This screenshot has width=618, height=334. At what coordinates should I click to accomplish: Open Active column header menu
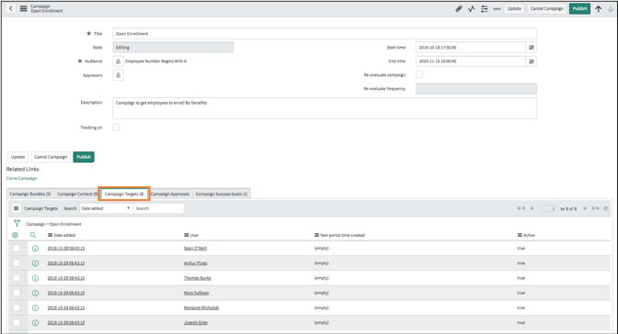point(520,235)
